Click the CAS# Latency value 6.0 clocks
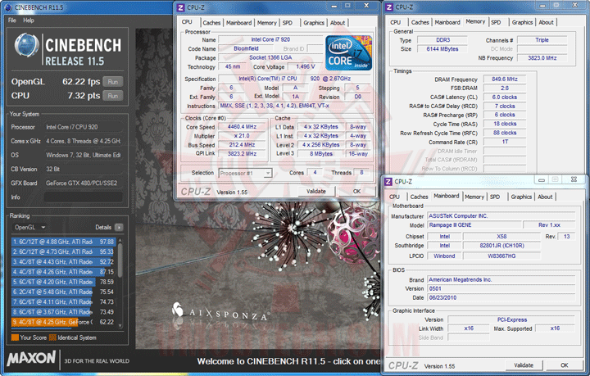This screenshot has width=590, height=376. coord(505,97)
